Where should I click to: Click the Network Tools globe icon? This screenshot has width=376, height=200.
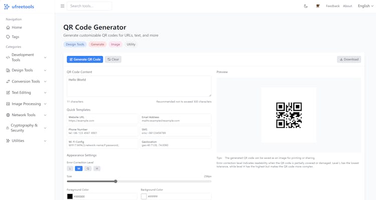click(x=8, y=115)
